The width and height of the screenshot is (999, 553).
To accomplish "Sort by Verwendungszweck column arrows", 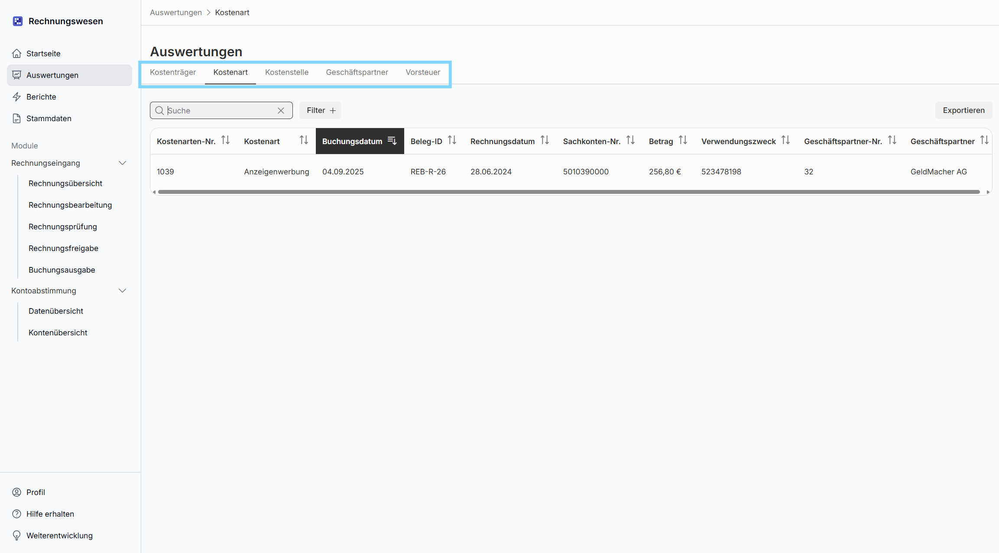I will pos(785,140).
